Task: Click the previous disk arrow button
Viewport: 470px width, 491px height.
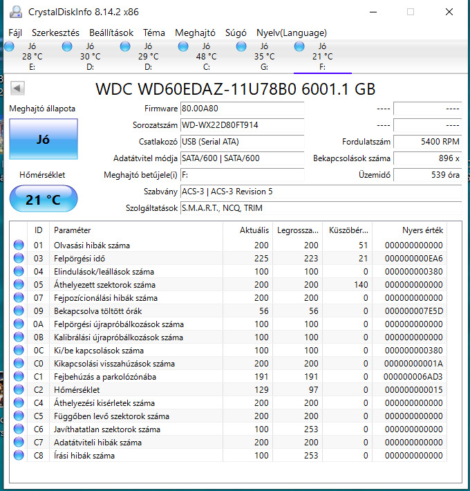Action: (x=17, y=89)
